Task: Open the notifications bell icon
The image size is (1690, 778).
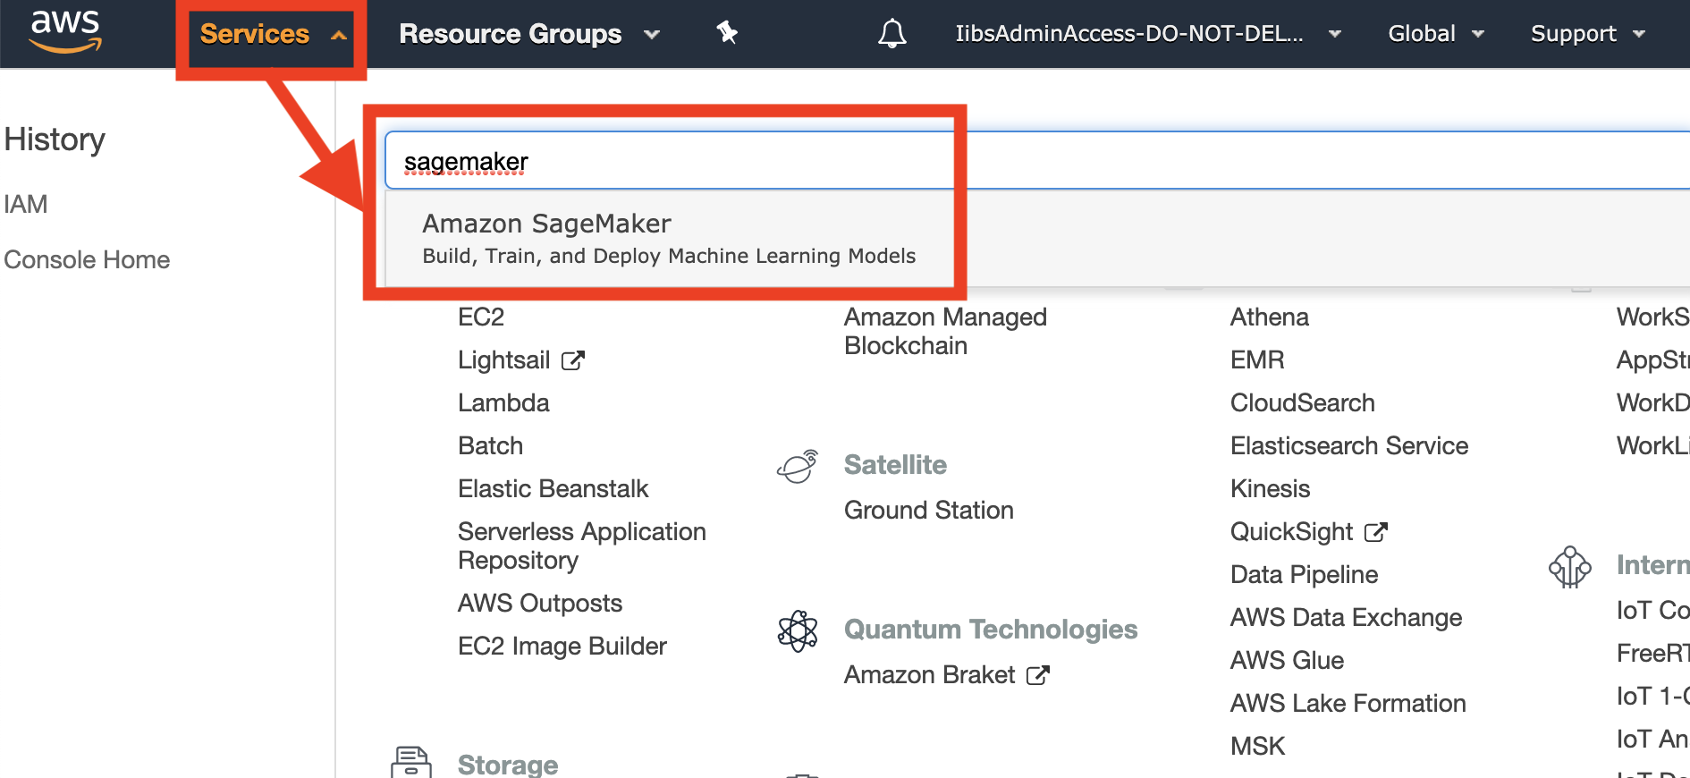Action: pyautogui.click(x=891, y=34)
